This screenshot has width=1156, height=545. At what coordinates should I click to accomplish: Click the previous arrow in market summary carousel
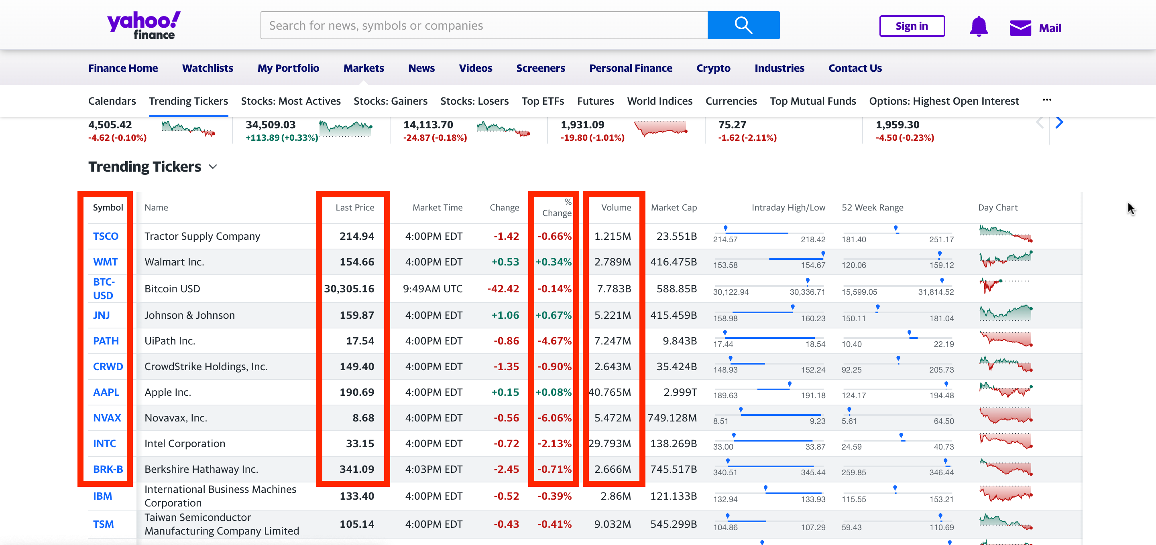[1040, 122]
